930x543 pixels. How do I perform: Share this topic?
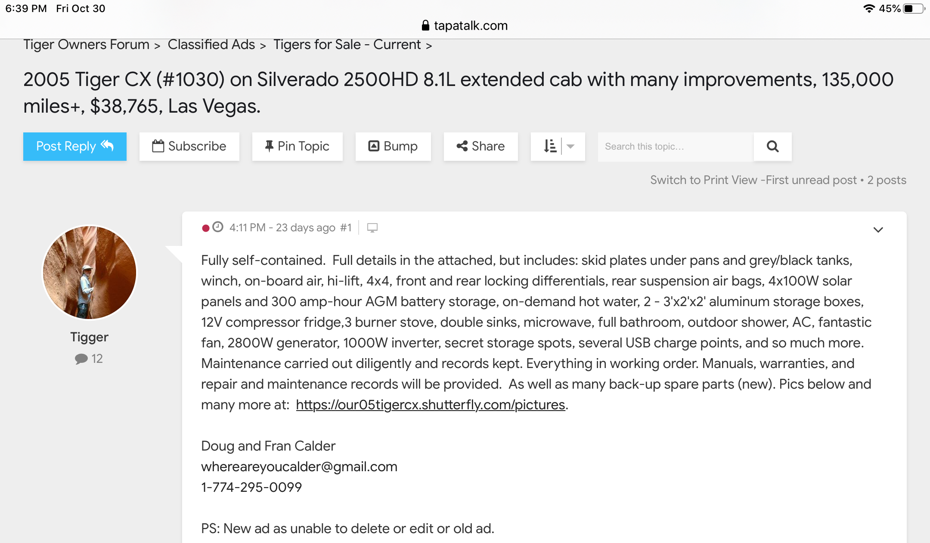click(x=480, y=147)
